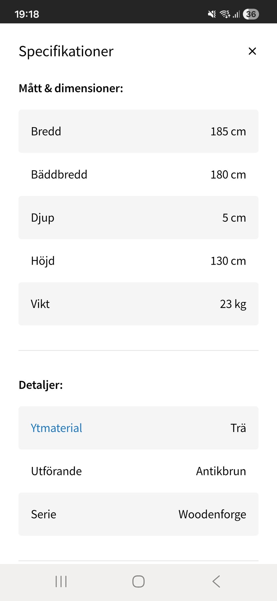Viewport: 277px width, 601px height.
Task: Select the Serie Woodenforge row
Action: [138, 514]
